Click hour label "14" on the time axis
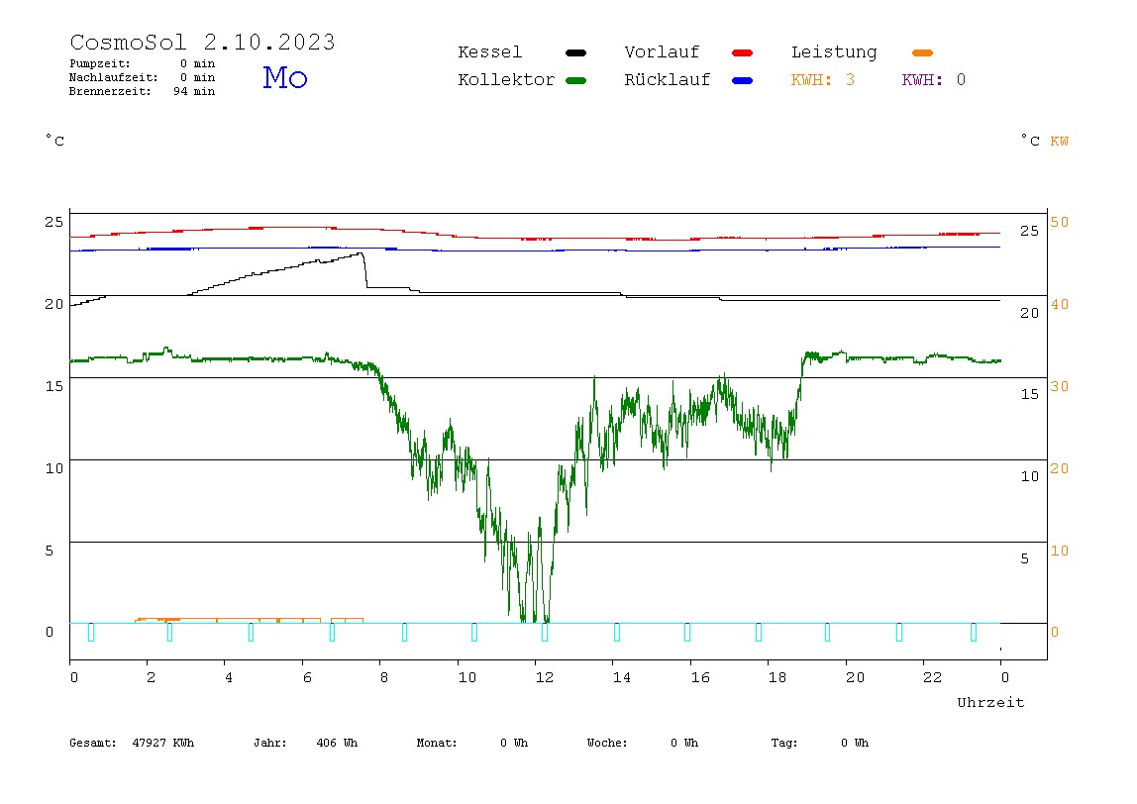This screenshot has height=804, width=1137. (621, 678)
